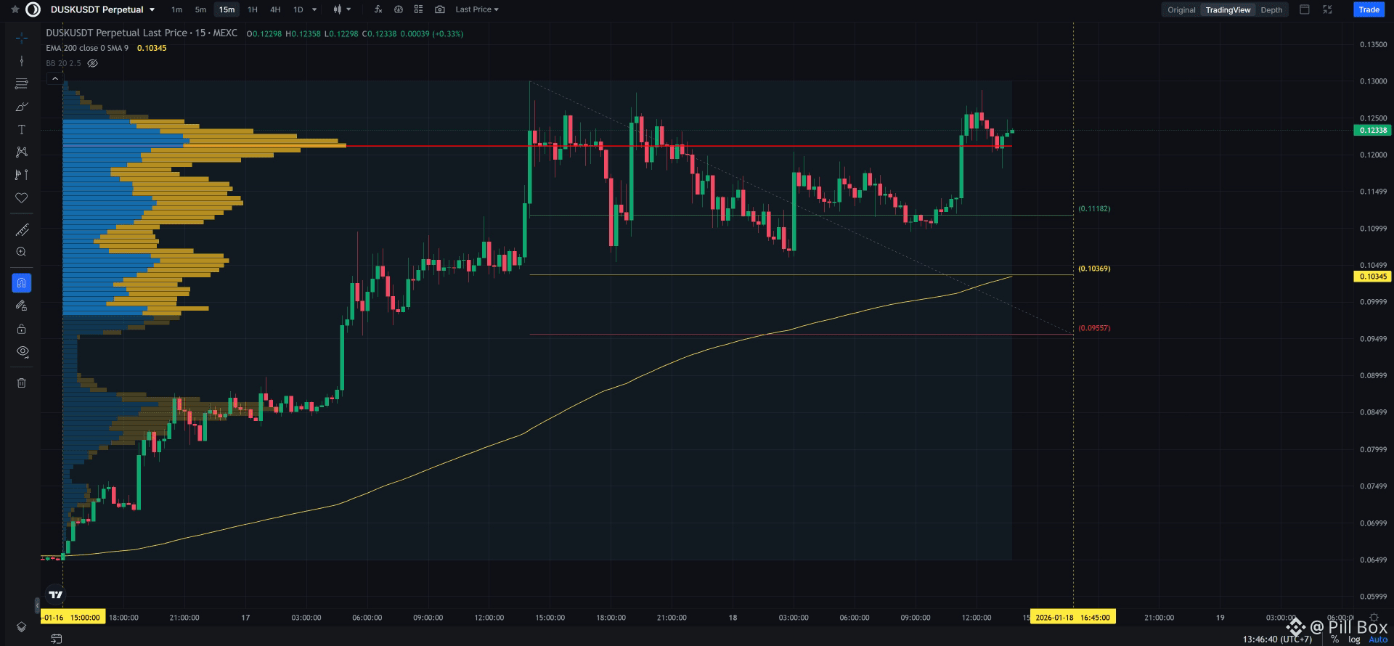Open the heart-shaped icons tool
Viewport: 1394px width, 646px height.
pyautogui.click(x=22, y=197)
